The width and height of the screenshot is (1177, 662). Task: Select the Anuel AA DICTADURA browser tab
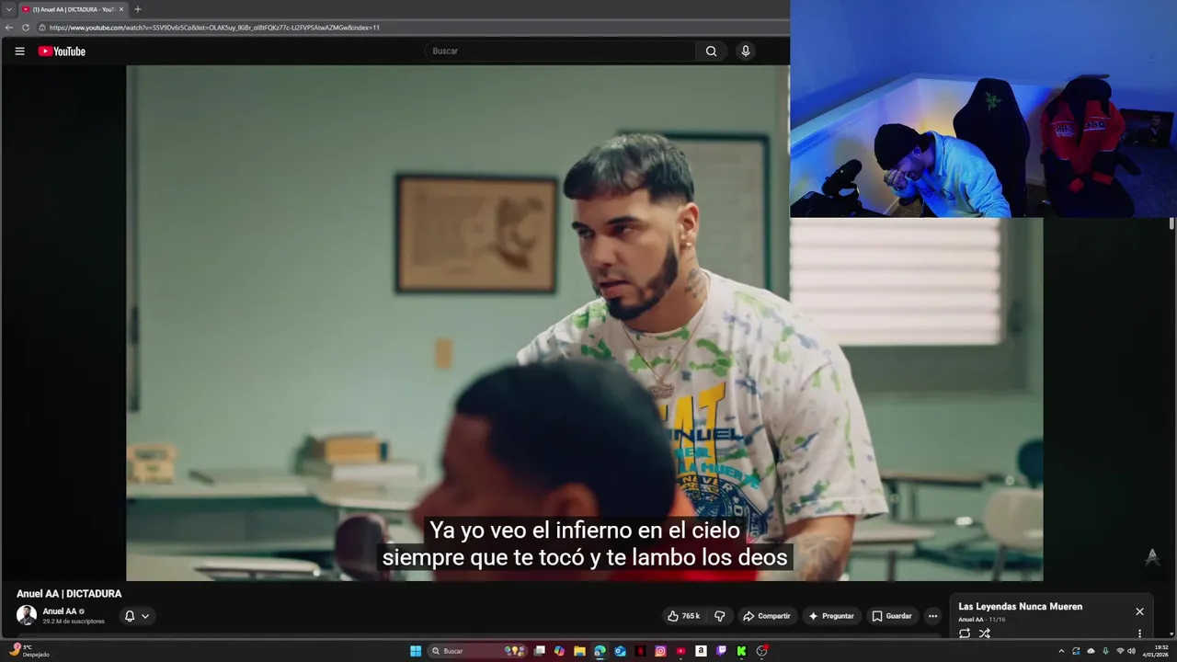click(74, 9)
